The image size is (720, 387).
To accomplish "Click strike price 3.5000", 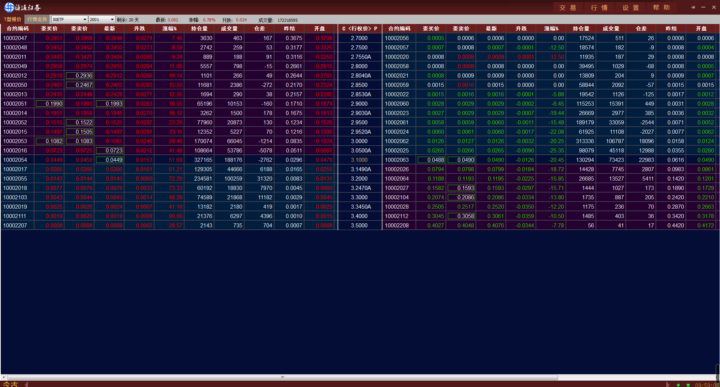I will point(359,226).
